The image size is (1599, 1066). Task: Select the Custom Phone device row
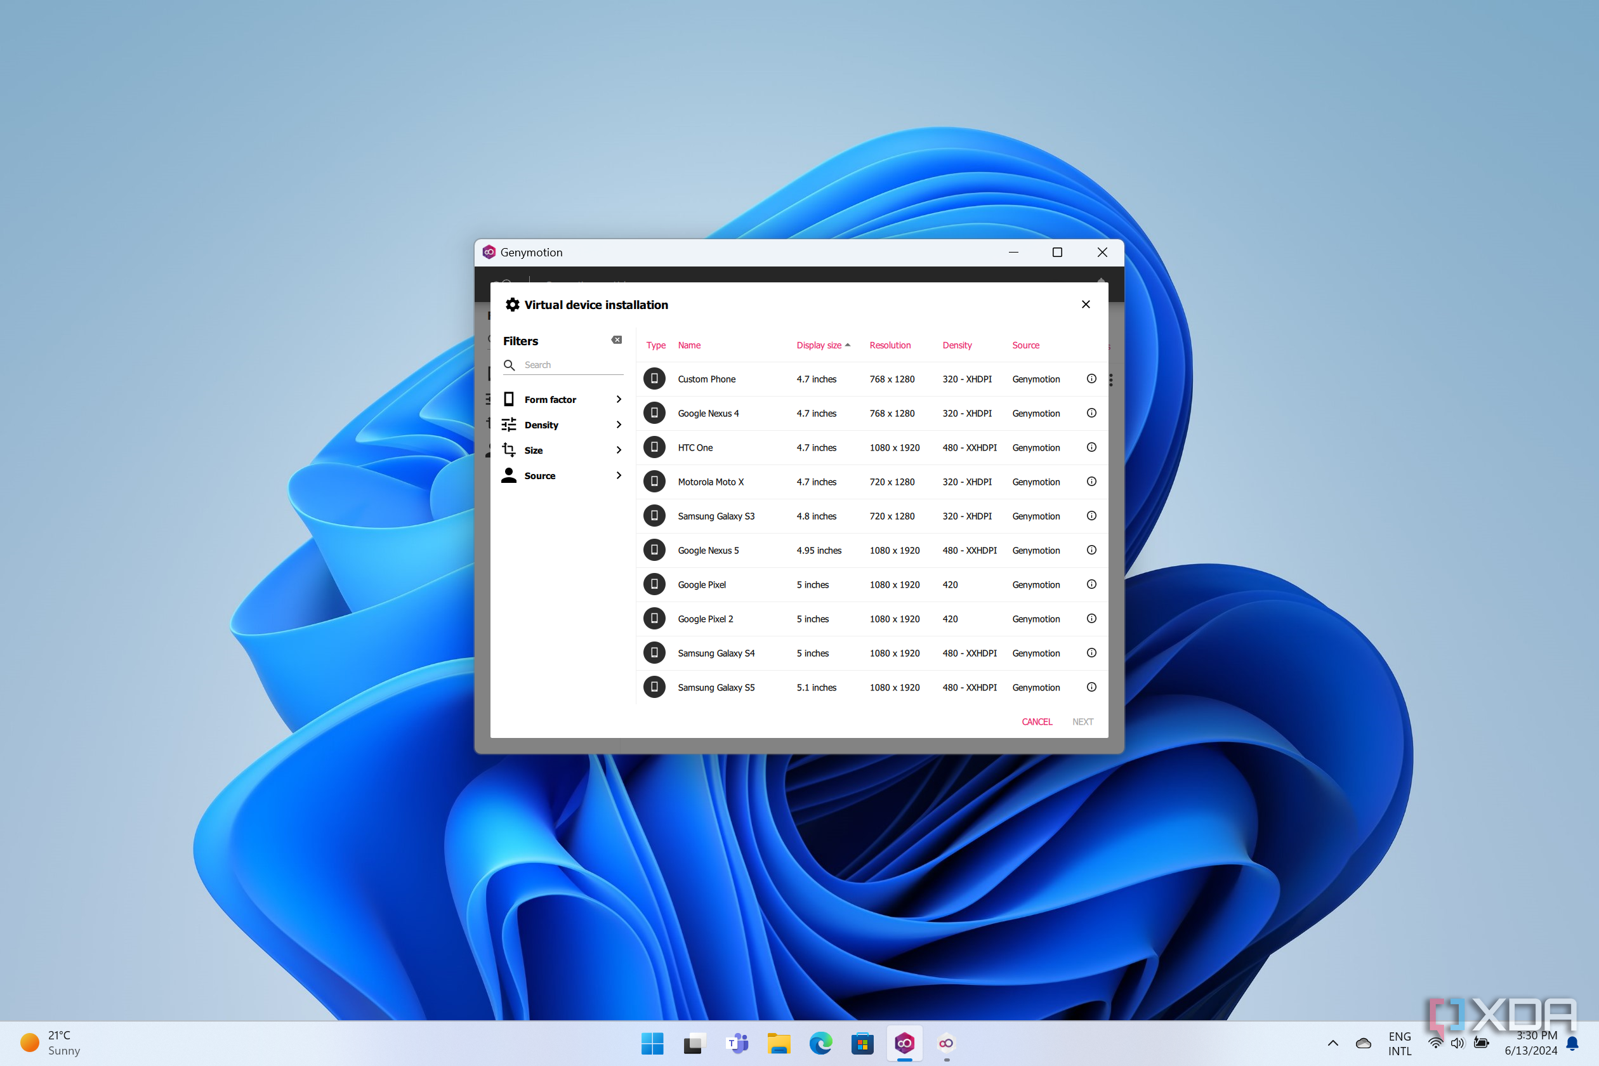[872, 379]
